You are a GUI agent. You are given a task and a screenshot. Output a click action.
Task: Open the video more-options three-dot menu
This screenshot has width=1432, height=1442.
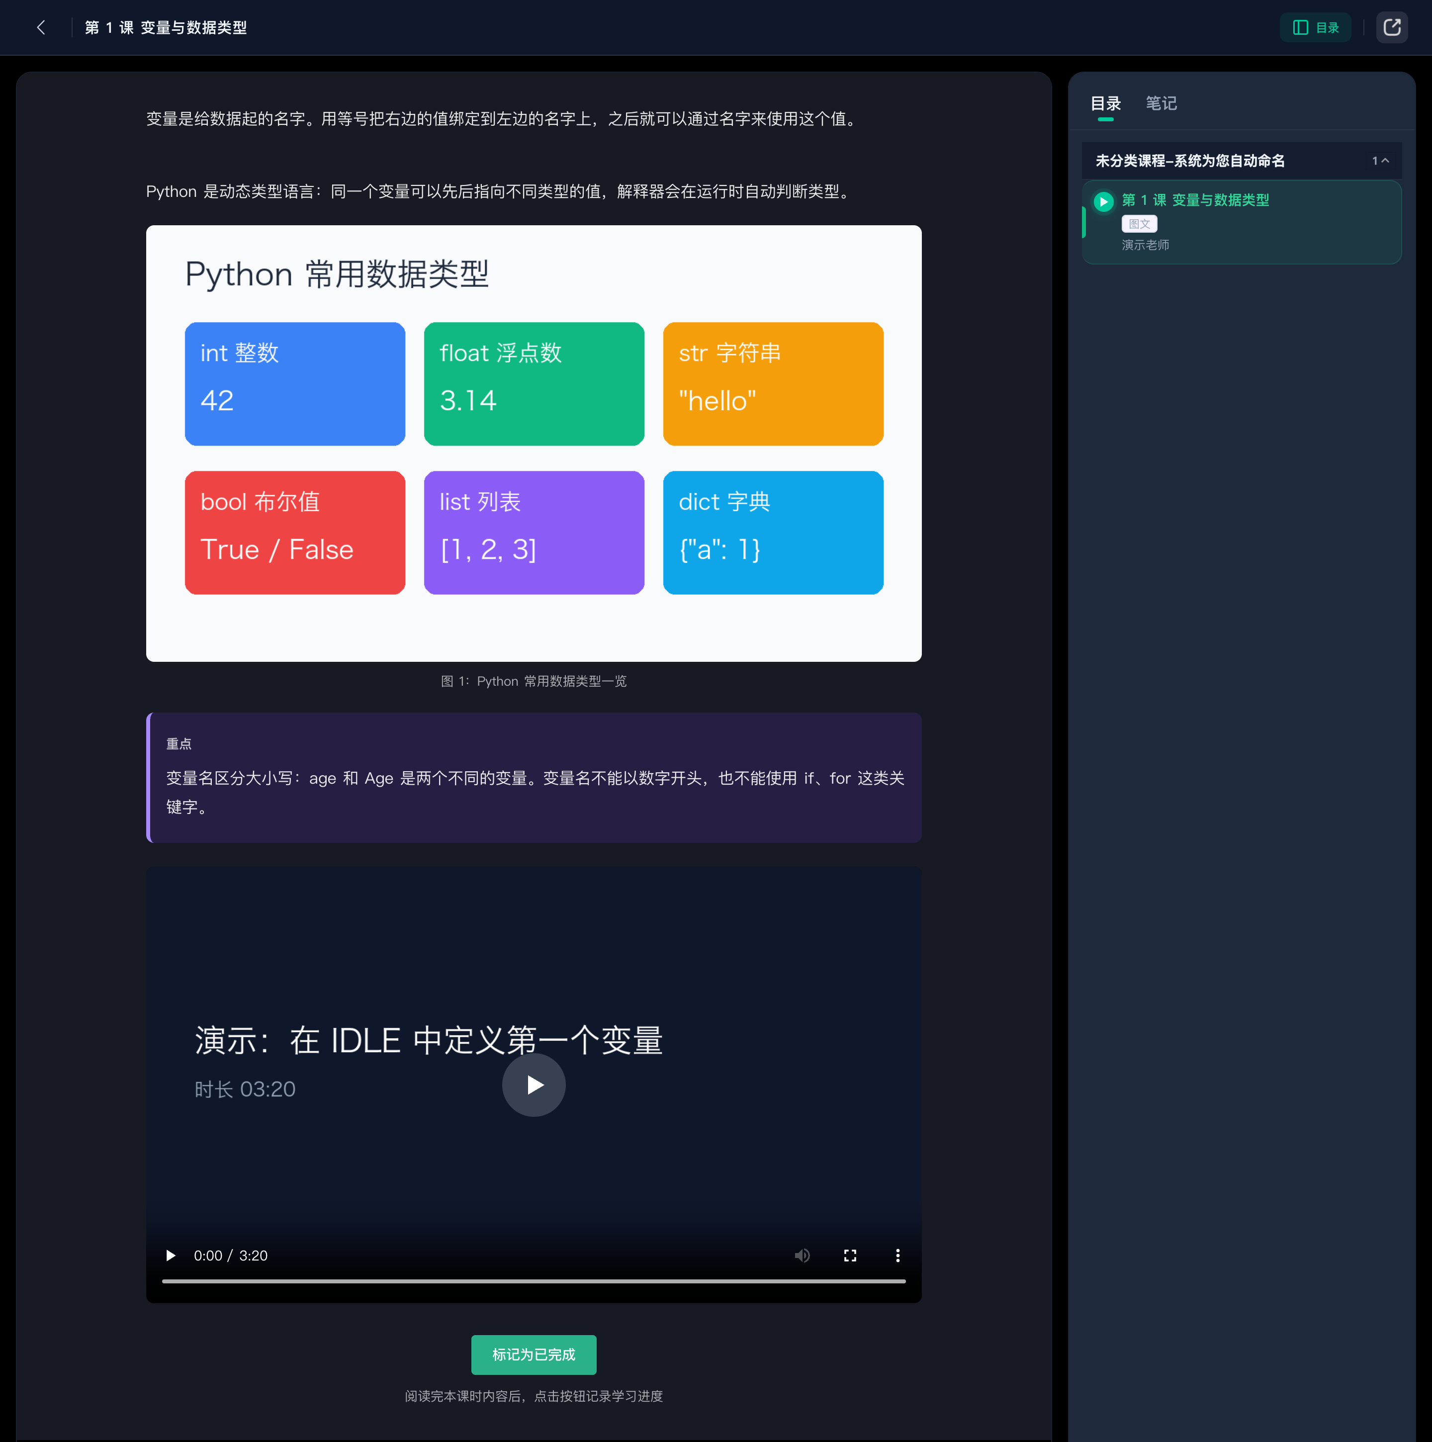[x=897, y=1255]
